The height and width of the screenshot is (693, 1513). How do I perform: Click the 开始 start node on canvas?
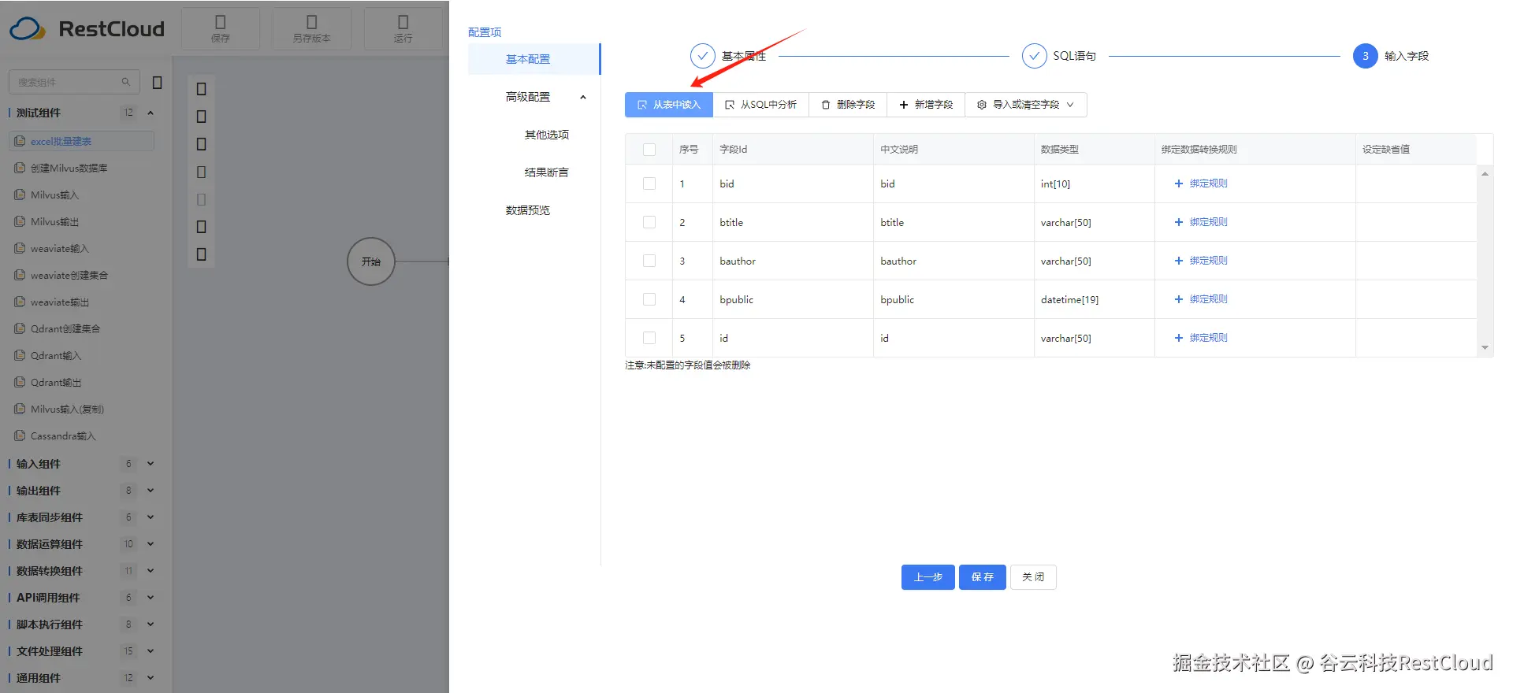coord(370,261)
